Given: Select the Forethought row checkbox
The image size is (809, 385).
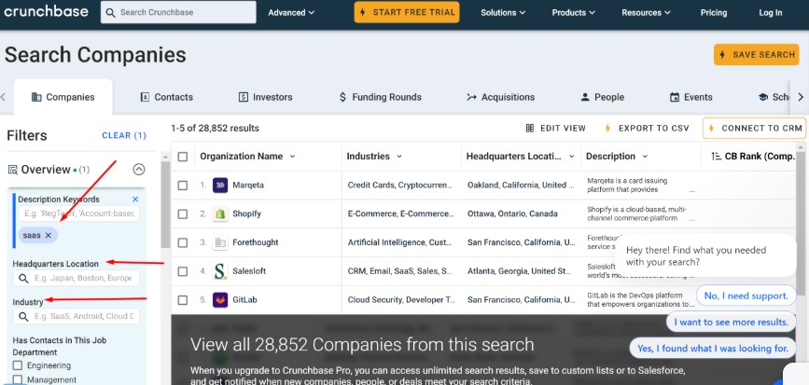Looking at the screenshot, I should tap(183, 242).
